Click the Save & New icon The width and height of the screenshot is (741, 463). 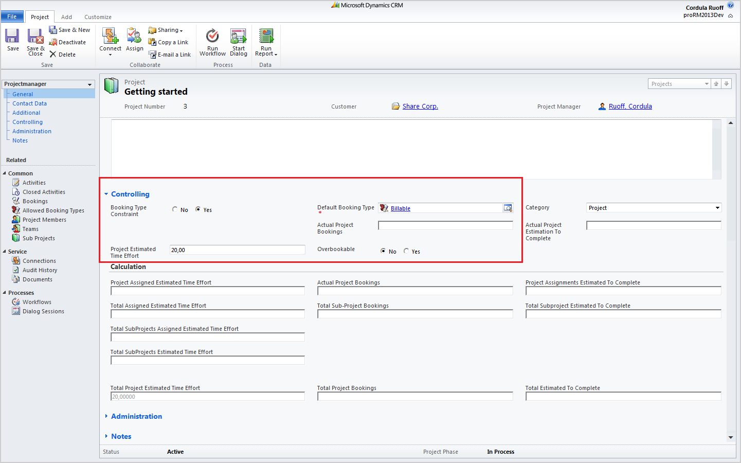(x=69, y=30)
